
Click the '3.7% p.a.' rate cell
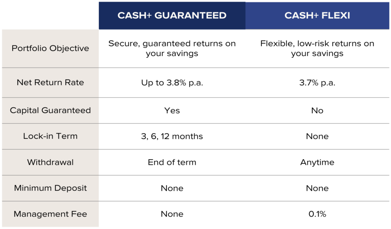[x=317, y=83]
